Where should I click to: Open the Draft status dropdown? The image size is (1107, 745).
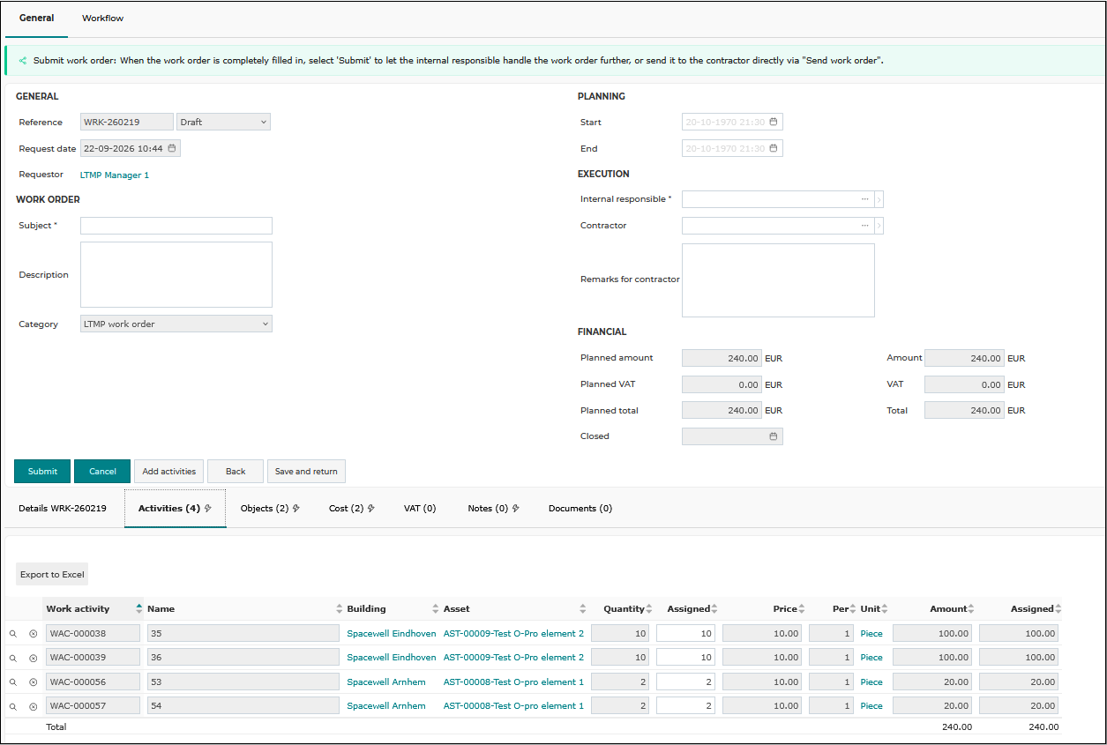(x=224, y=122)
